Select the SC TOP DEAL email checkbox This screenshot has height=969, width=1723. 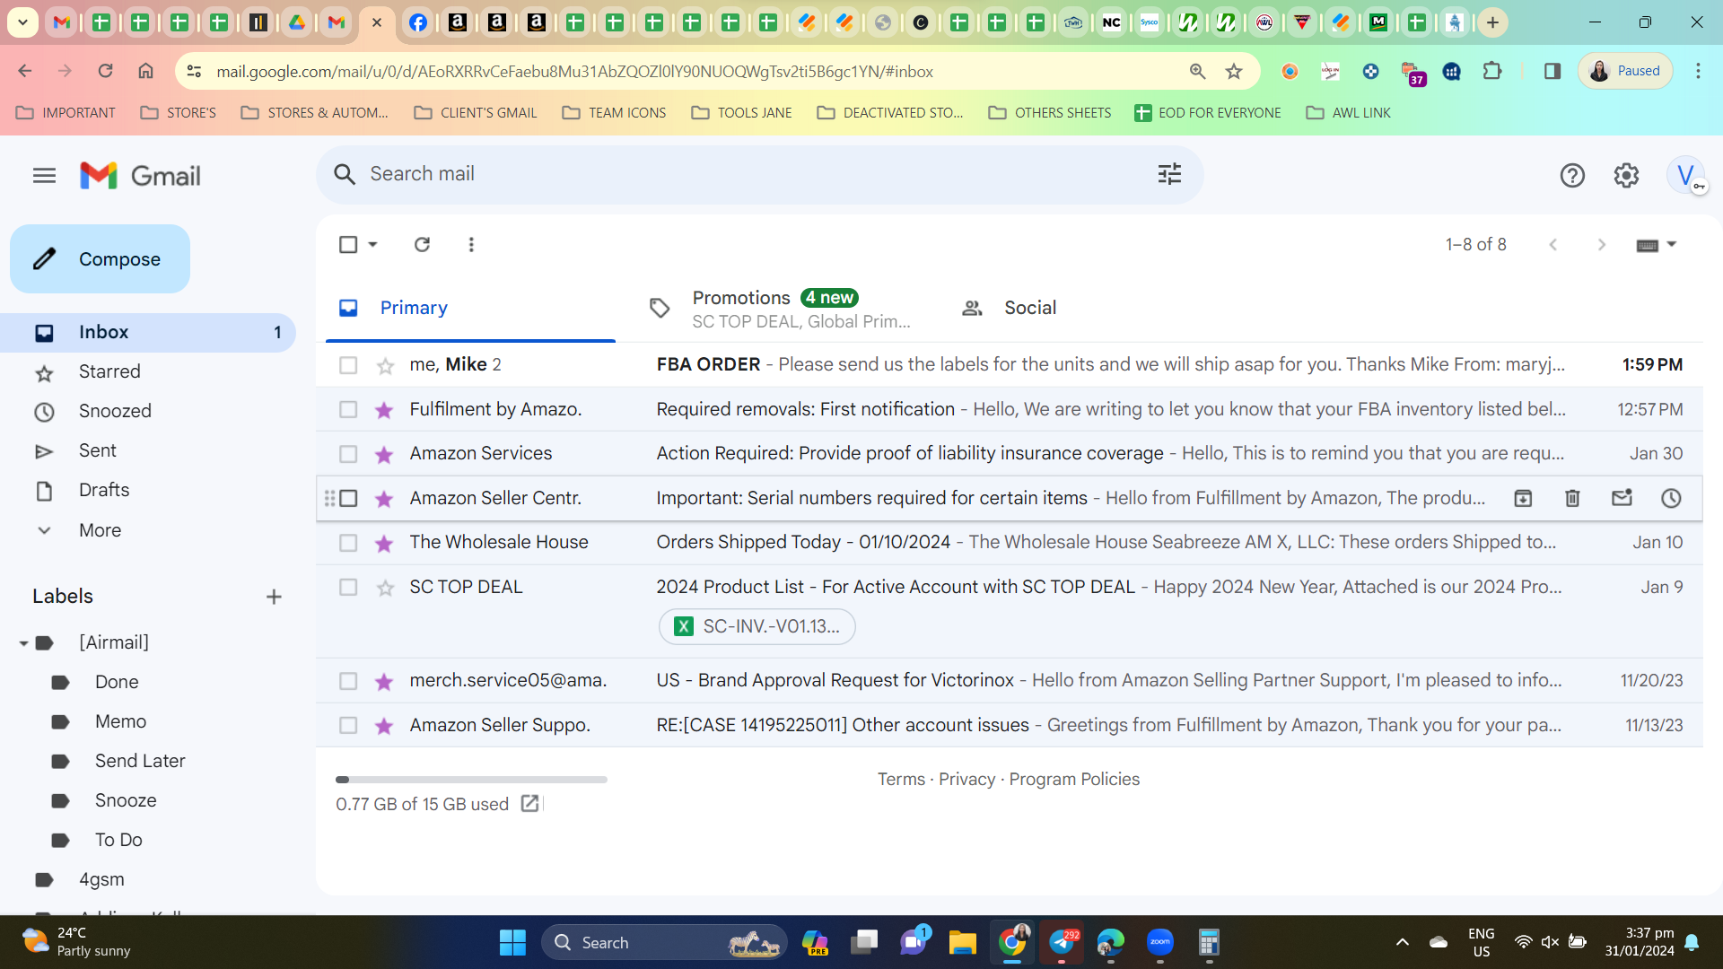tap(348, 588)
